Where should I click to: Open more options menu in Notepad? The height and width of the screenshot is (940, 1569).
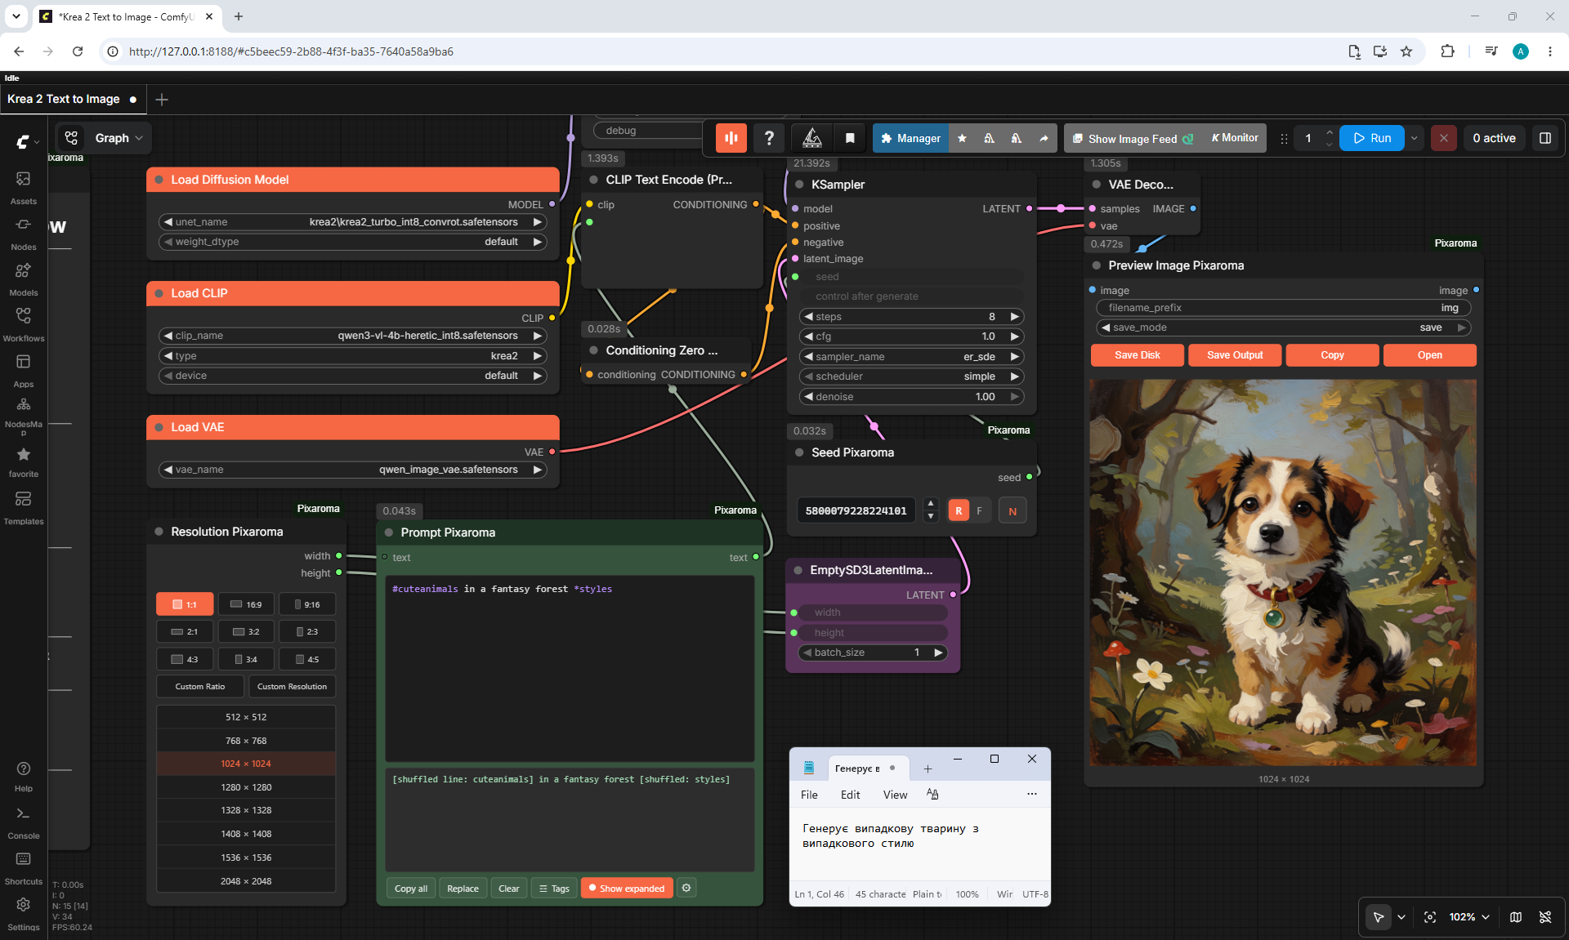1032,794
